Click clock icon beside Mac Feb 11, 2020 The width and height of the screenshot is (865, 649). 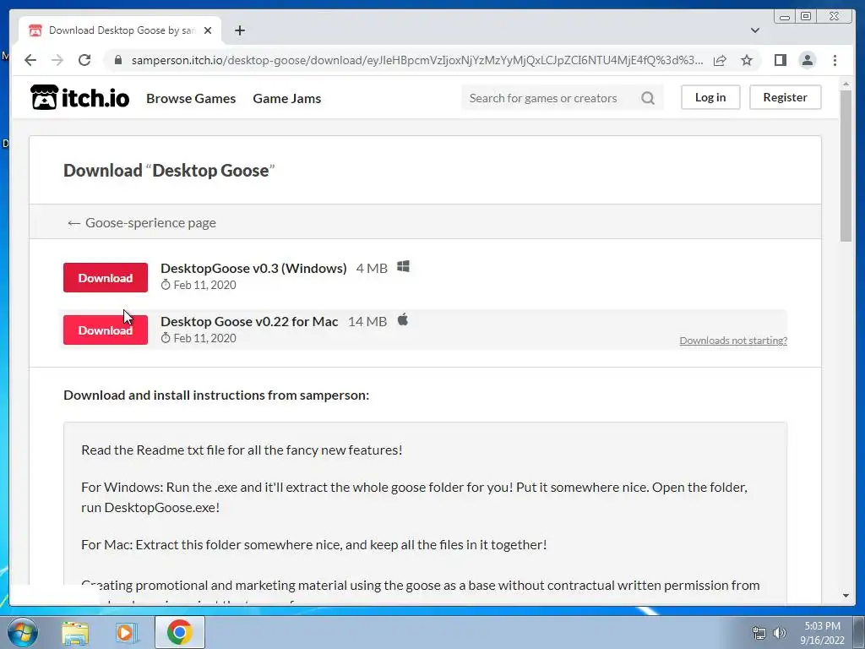[166, 338]
